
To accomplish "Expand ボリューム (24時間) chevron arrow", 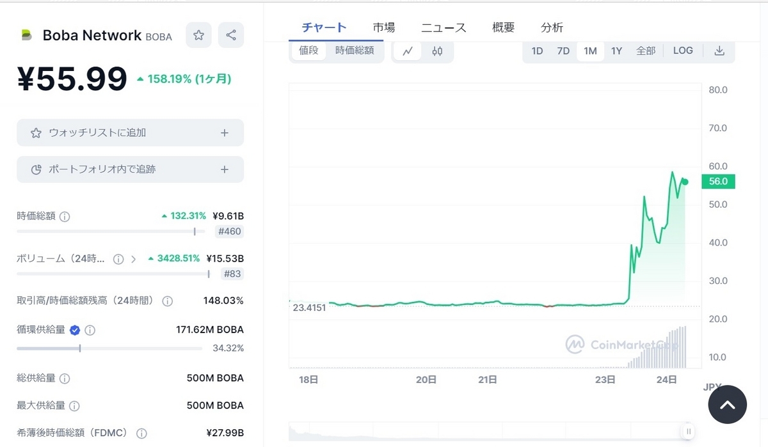I will 134,259.
